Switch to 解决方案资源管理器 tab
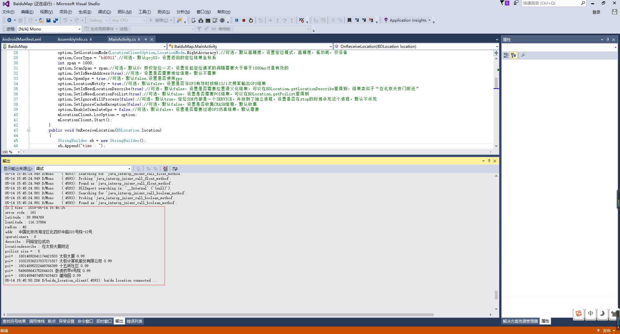Image resolution: width=620 pixels, height=334 pixels. (520, 321)
